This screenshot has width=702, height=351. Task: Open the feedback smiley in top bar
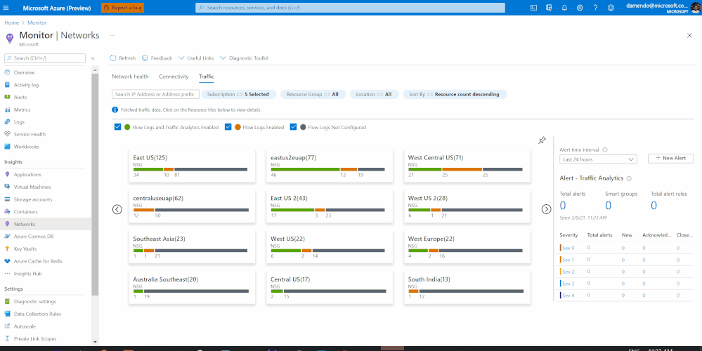[611, 8]
